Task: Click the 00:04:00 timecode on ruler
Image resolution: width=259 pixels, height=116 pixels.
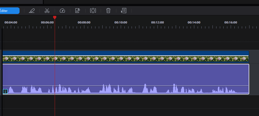Action: click(x=11, y=22)
